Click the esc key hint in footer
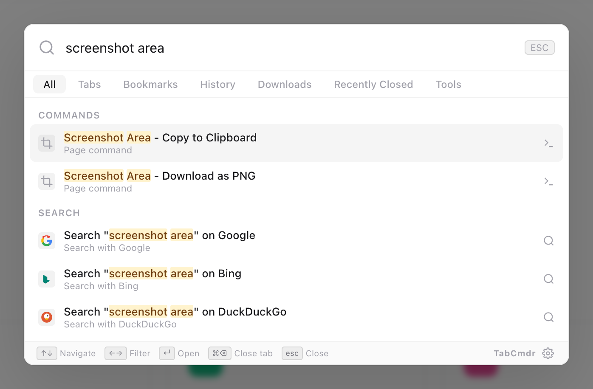The height and width of the screenshot is (389, 593). coord(292,353)
